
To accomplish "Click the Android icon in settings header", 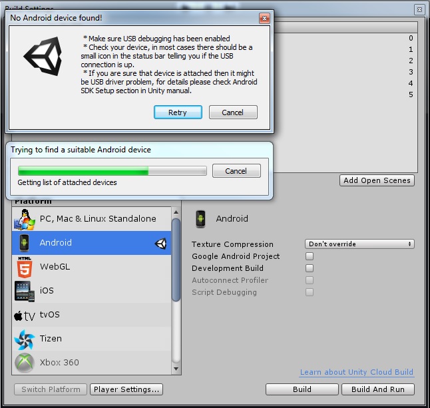I will pos(200,219).
